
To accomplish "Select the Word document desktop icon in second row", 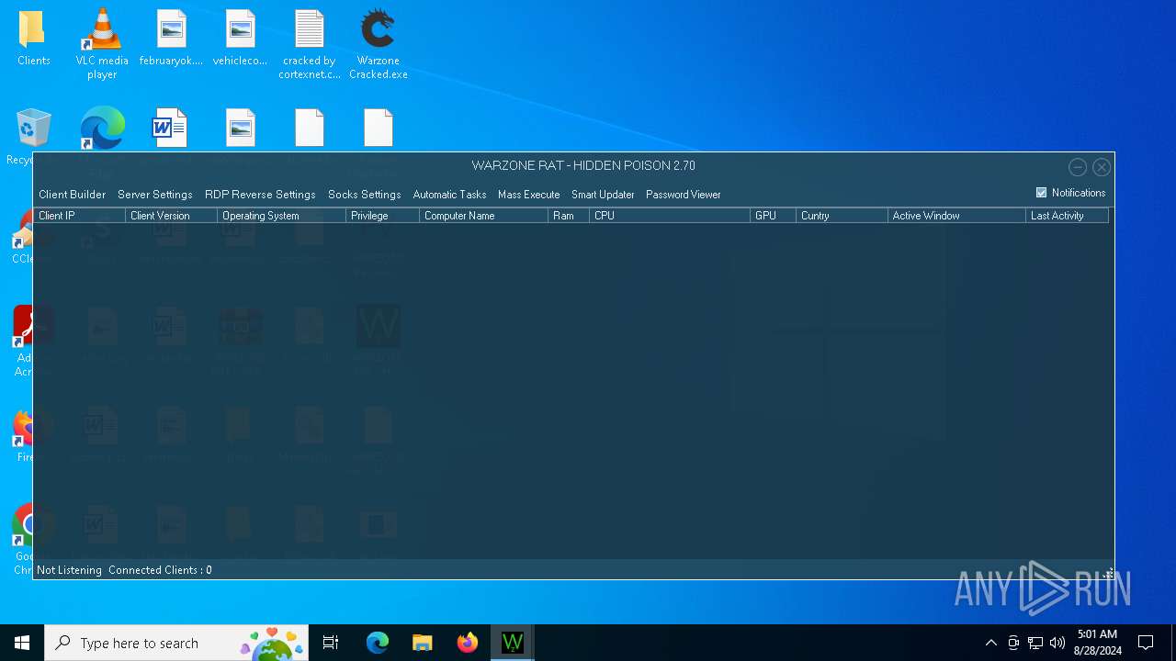I will point(171,129).
